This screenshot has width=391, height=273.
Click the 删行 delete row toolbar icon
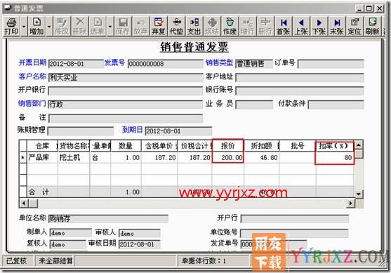(265, 27)
